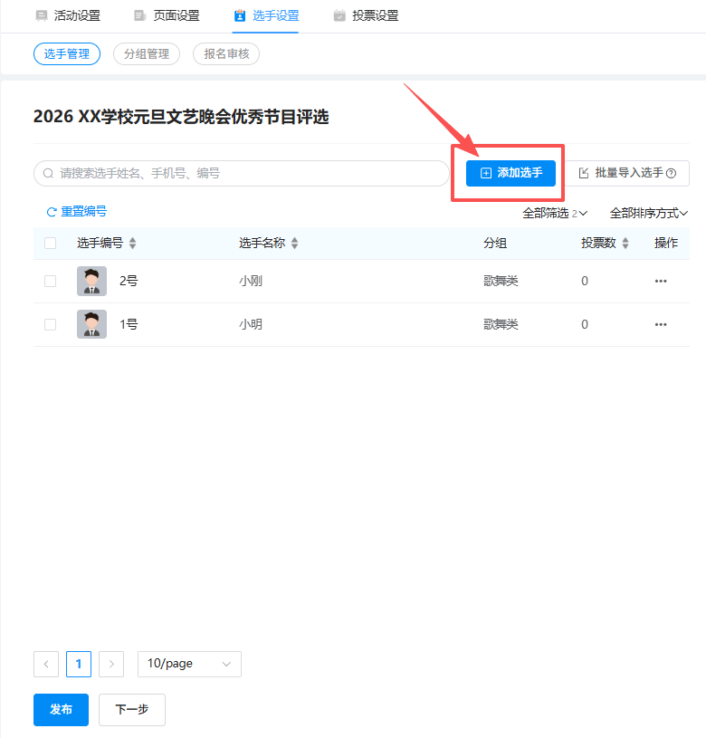Switch to the 分组管理 sub-tab
This screenshot has height=738, width=706.
147,53
